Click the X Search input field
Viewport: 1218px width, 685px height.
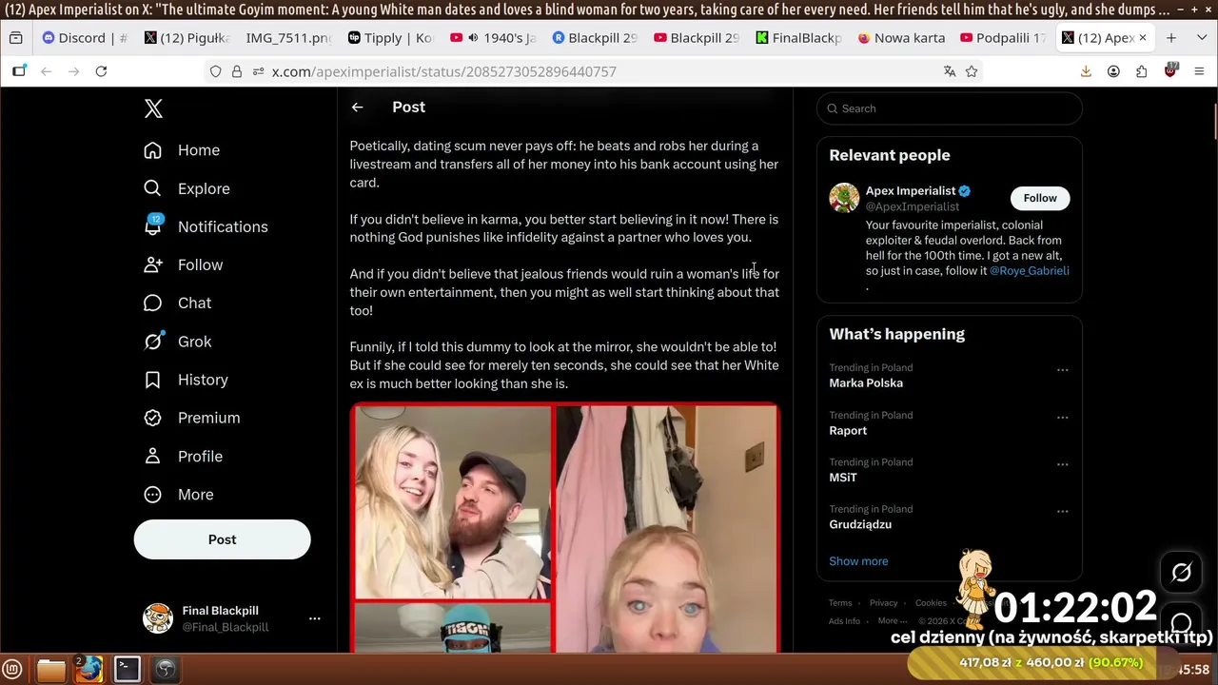pos(950,108)
